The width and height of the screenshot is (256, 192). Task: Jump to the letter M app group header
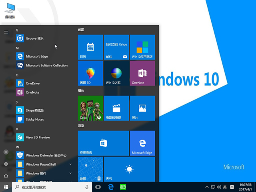click(x=17, y=48)
